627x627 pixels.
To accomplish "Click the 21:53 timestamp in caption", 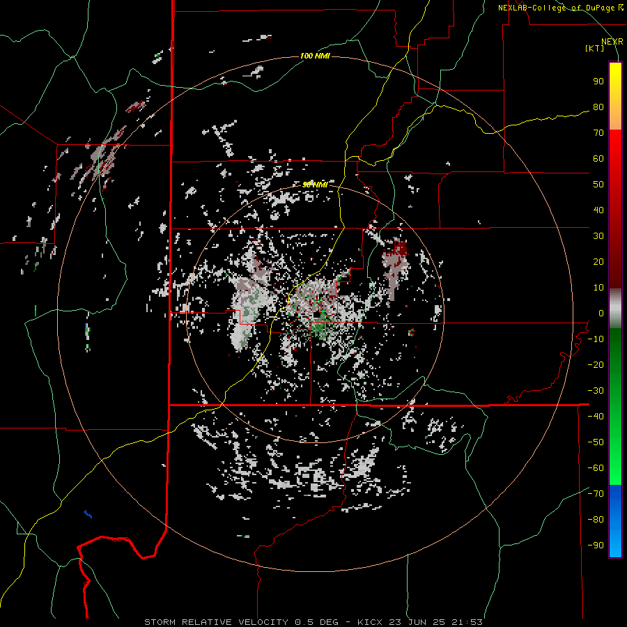I will [x=467, y=622].
